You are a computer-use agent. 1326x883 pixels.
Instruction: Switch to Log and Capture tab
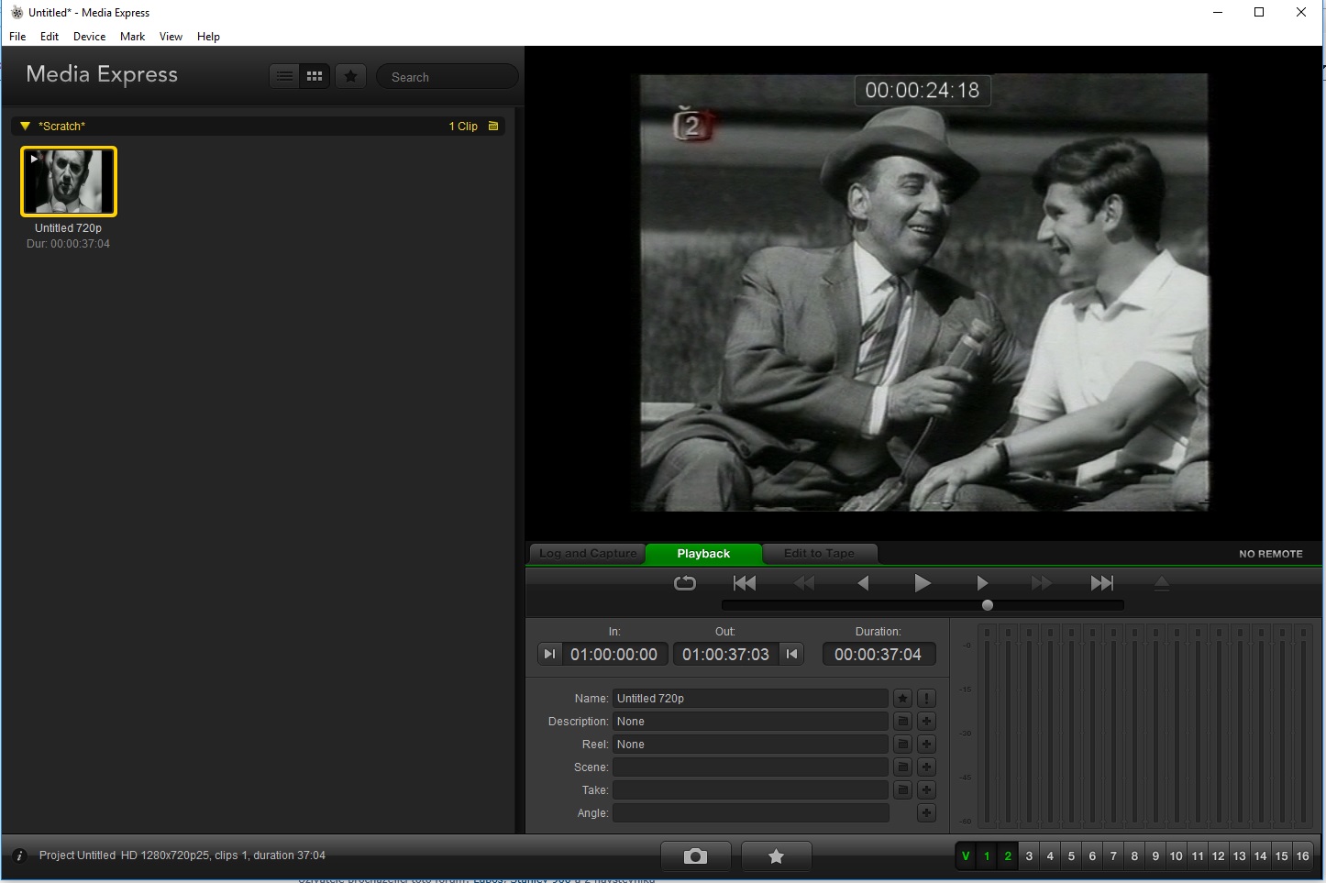click(588, 554)
